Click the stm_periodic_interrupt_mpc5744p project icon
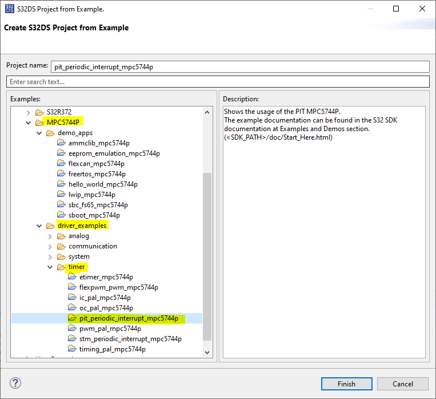The image size is (436, 399). (x=72, y=338)
